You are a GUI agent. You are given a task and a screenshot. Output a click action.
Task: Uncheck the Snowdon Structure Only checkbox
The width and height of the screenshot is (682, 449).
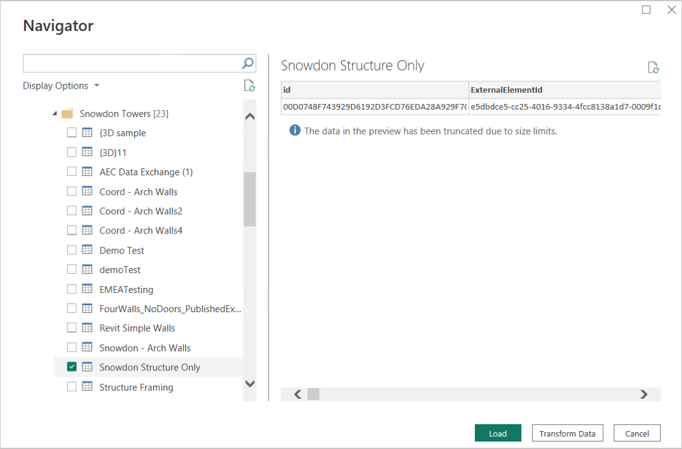[x=72, y=367]
